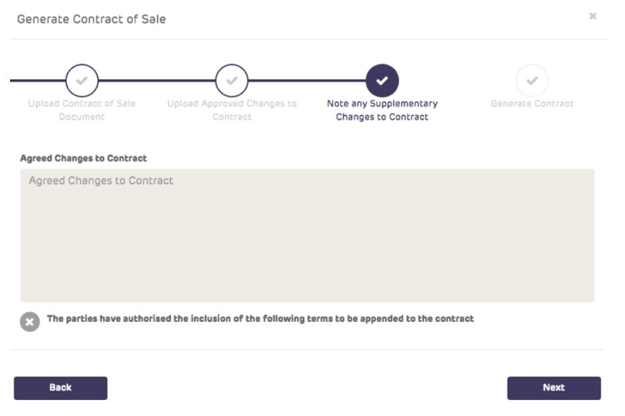Click the Upload Approved Changes step checkmark circle
Image resolution: width=625 pixels, height=416 pixels.
click(232, 81)
